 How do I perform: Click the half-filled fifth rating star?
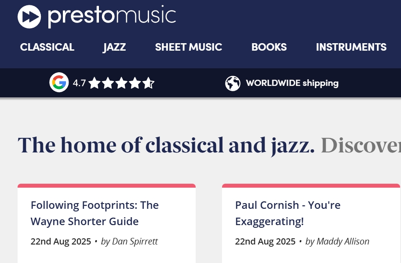pyautogui.click(x=148, y=83)
